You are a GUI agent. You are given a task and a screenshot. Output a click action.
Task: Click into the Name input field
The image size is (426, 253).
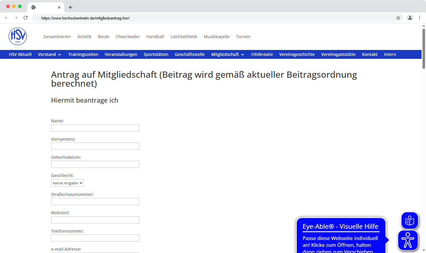point(95,128)
